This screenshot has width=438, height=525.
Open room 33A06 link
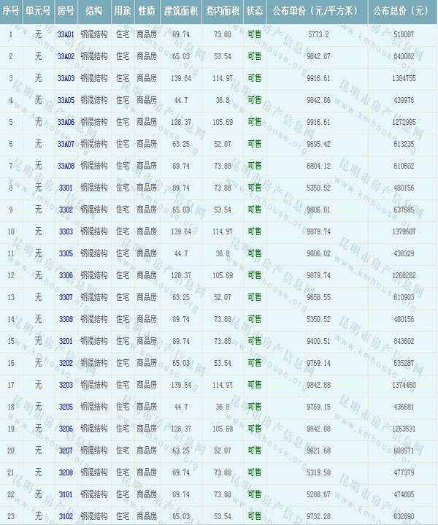pyautogui.click(x=66, y=122)
